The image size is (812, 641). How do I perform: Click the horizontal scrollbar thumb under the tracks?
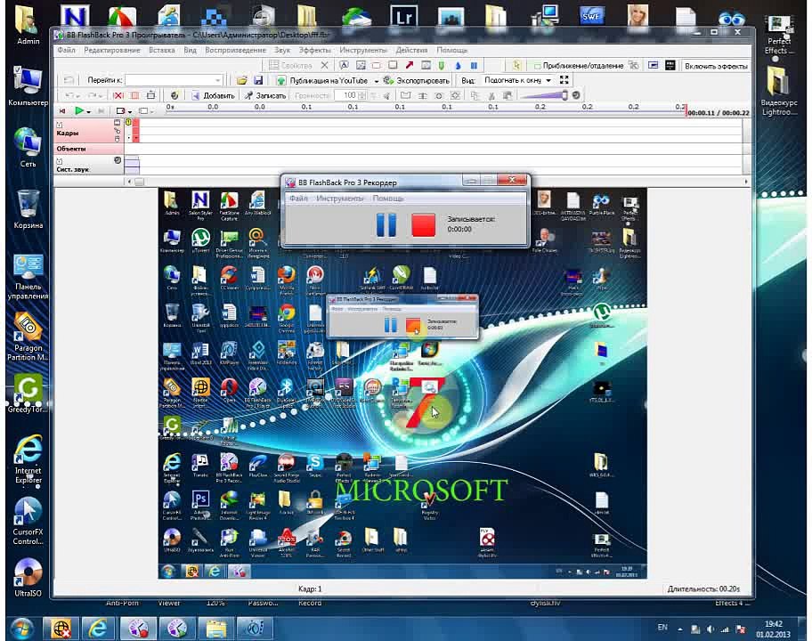139,182
